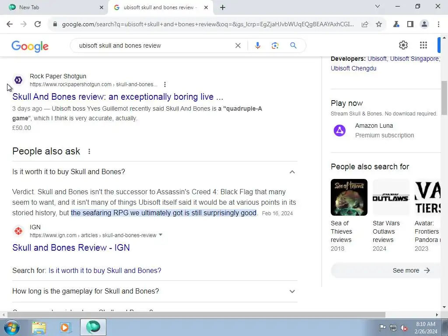Click the IGN site favicon
Viewport: 448px width, 336px height.
pyautogui.click(x=18, y=231)
